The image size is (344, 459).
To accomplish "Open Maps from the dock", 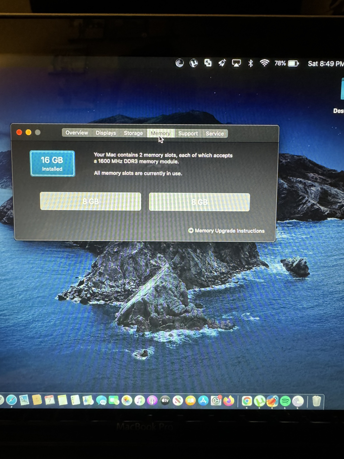I will (x=88, y=400).
